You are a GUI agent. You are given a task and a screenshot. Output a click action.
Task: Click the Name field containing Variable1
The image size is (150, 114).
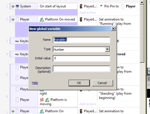tap(81, 40)
